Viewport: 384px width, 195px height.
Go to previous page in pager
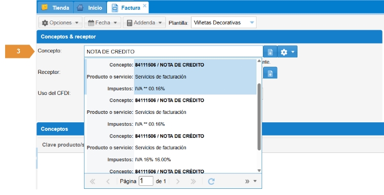click(x=108, y=181)
